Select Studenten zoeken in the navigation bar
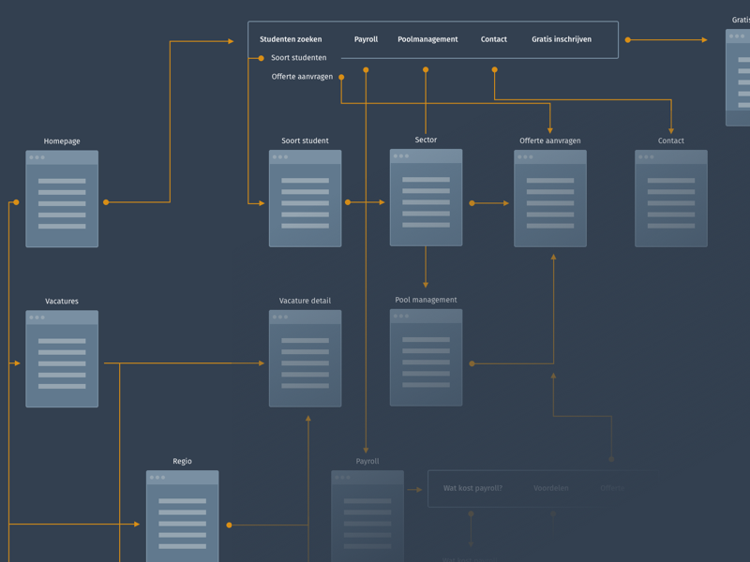The height and width of the screenshot is (562, 750). pyautogui.click(x=291, y=39)
